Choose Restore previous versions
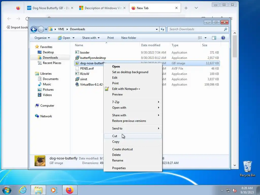Screen dimensions: 260x195 (x=133, y=121)
